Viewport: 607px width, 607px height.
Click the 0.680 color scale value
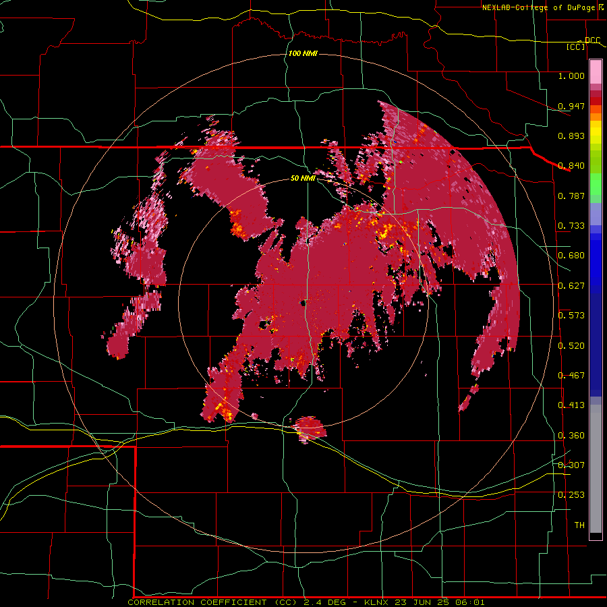(x=571, y=256)
